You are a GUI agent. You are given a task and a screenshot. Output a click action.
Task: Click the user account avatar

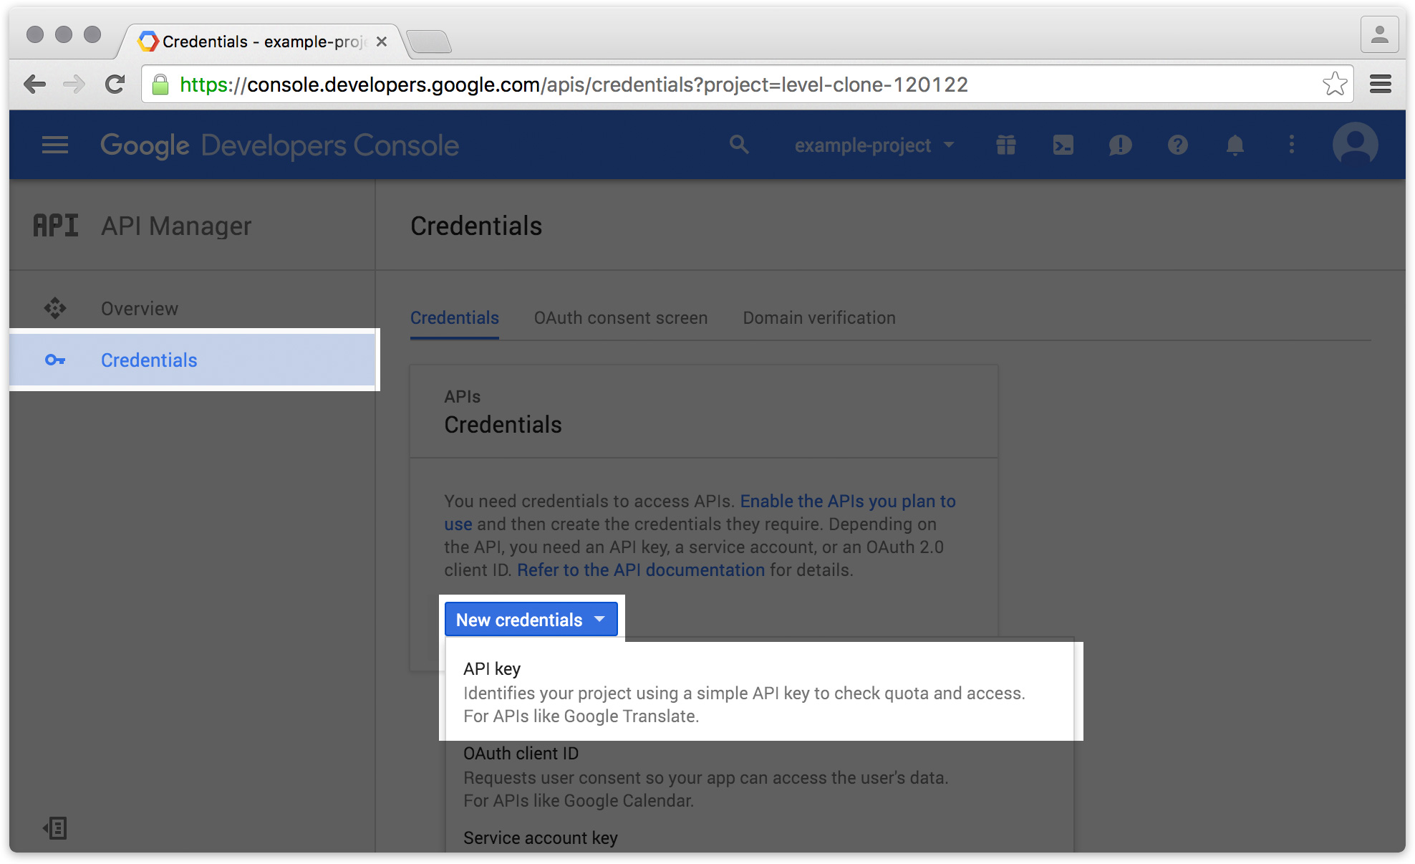tap(1355, 145)
